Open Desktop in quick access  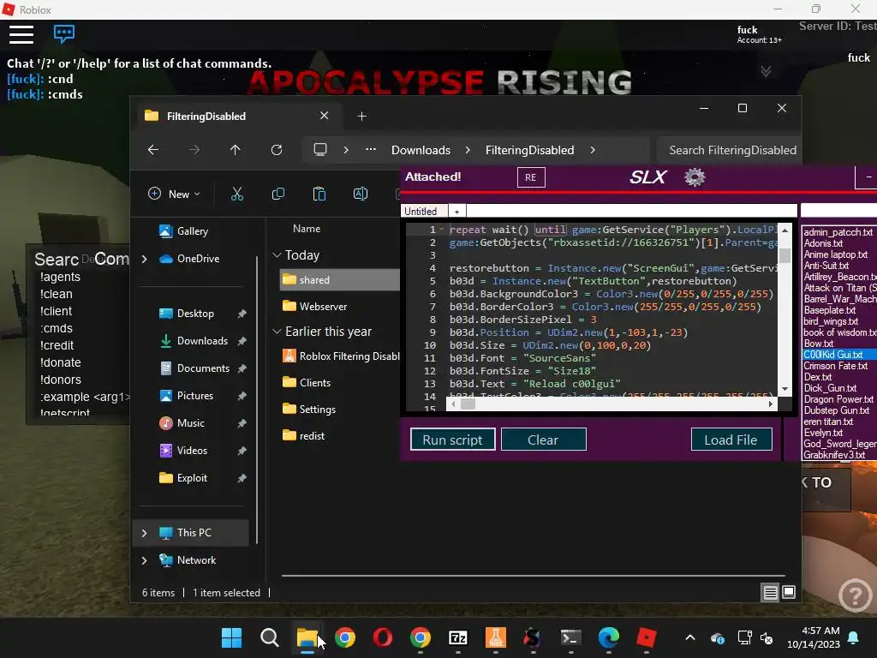pos(194,314)
